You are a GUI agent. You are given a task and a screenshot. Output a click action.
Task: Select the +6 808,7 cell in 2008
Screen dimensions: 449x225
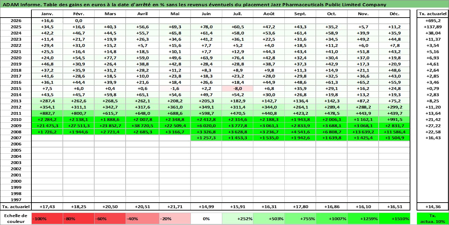pos(332,132)
